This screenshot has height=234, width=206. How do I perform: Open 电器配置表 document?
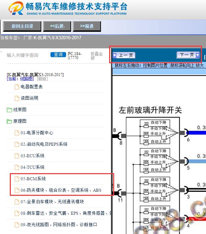pos(32,87)
